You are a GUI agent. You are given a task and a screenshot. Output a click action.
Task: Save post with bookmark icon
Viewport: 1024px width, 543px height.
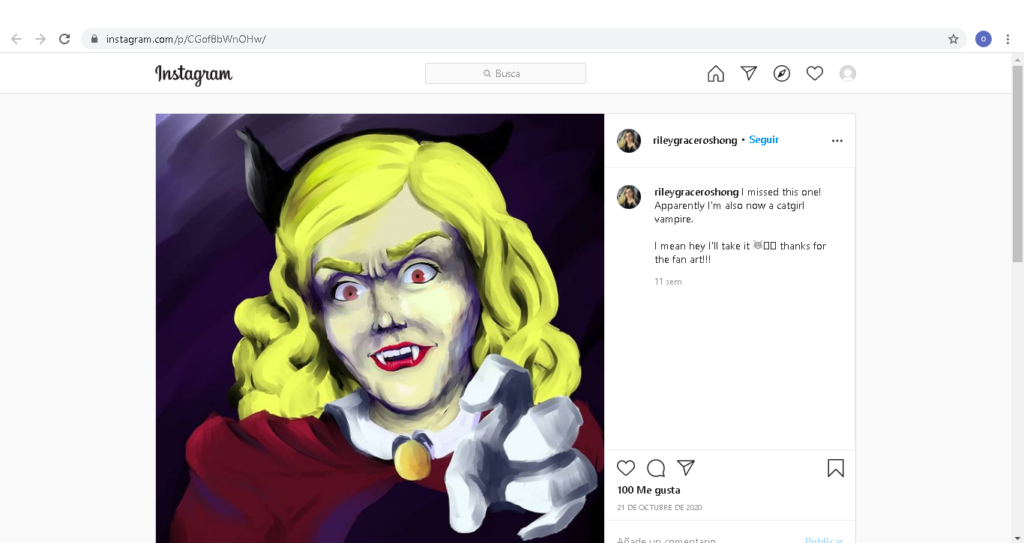836,468
